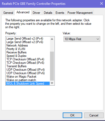The width and height of the screenshot is (105, 121).
Task: Open the Events tab
Action: [x=60, y=13]
